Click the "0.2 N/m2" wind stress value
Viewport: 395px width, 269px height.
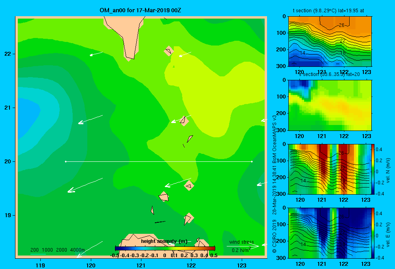pyautogui.click(x=241, y=250)
